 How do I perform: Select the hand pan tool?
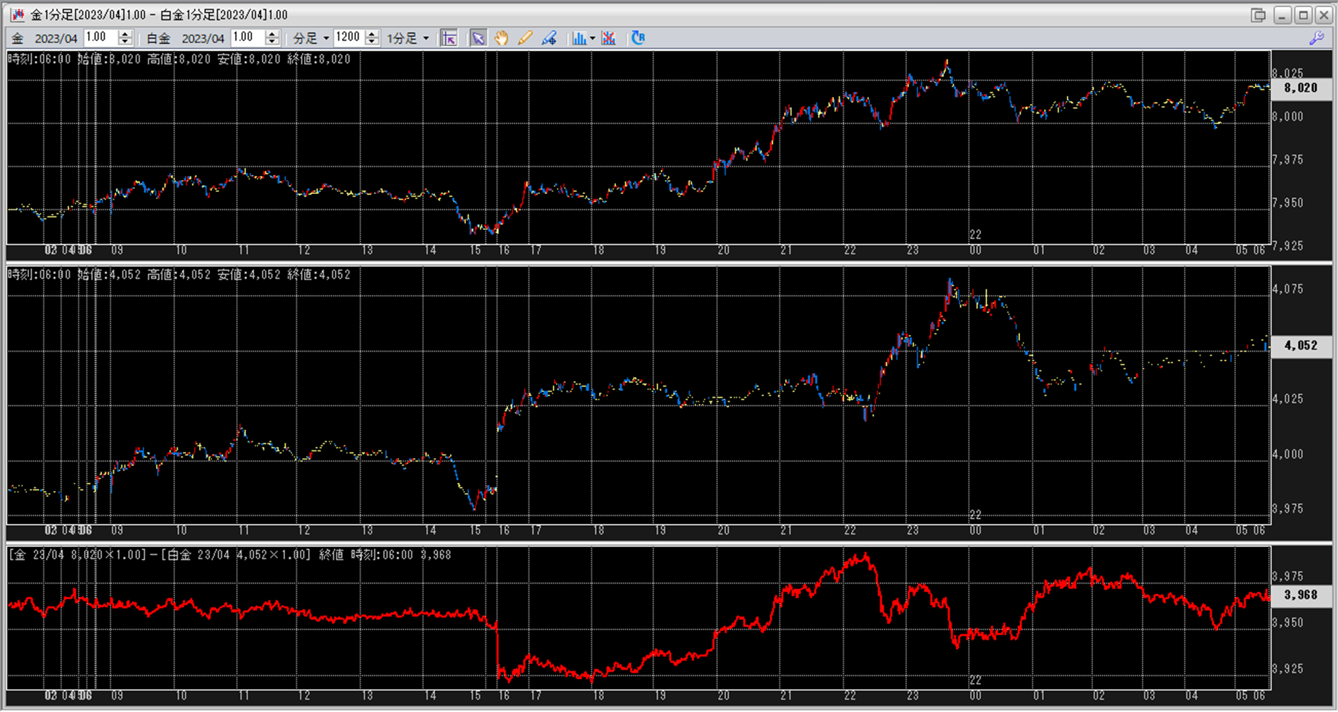pyautogui.click(x=502, y=38)
